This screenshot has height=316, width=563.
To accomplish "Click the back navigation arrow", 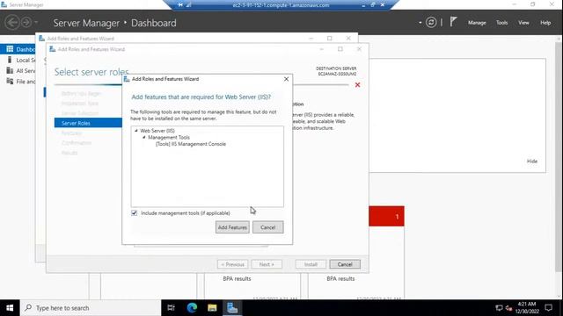I will [x=11, y=23].
